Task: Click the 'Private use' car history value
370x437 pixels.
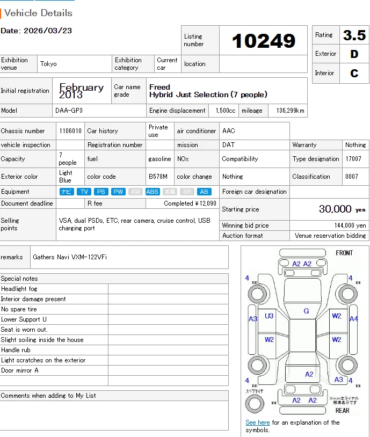Action: pos(158,131)
